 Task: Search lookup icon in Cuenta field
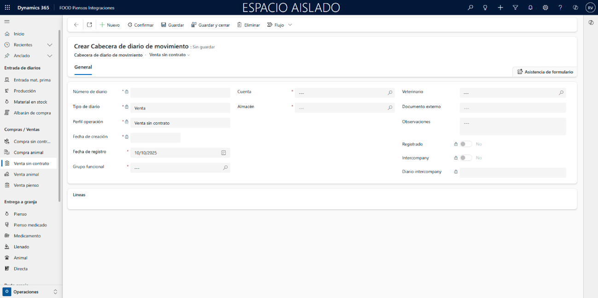pyautogui.click(x=390, y=93)
